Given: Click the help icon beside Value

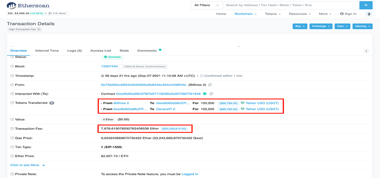Looking at the screenshot, I should (x=12, y=119).
